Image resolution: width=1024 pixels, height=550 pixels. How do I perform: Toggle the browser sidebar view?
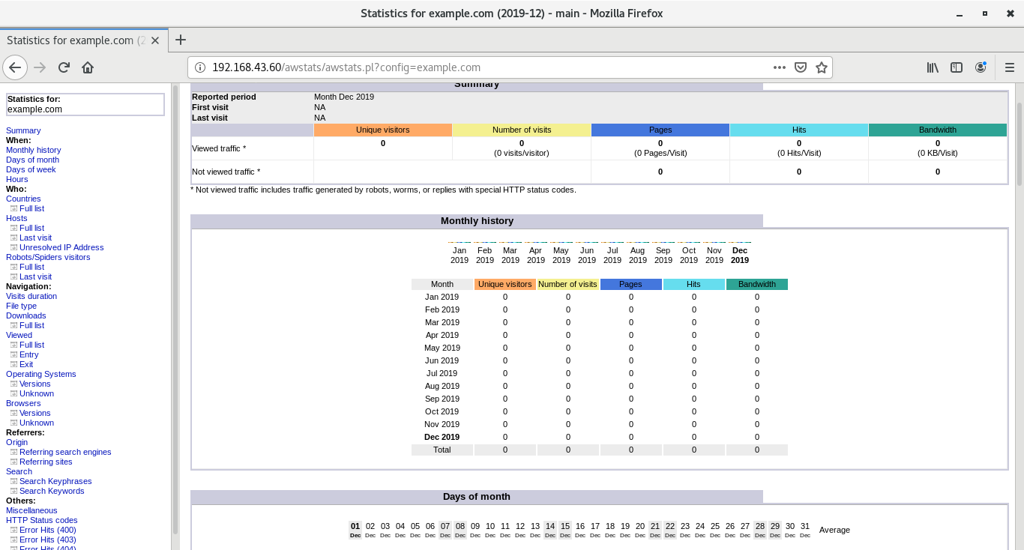[x=957, y=67]
